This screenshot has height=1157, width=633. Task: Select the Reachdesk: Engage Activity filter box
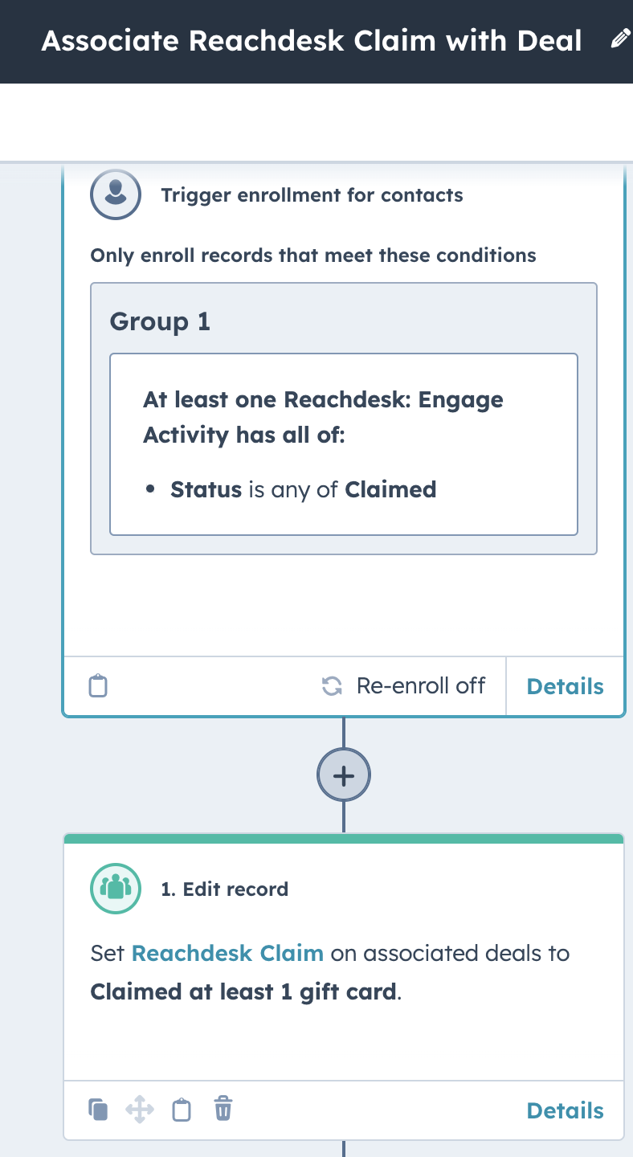[344, 444]
